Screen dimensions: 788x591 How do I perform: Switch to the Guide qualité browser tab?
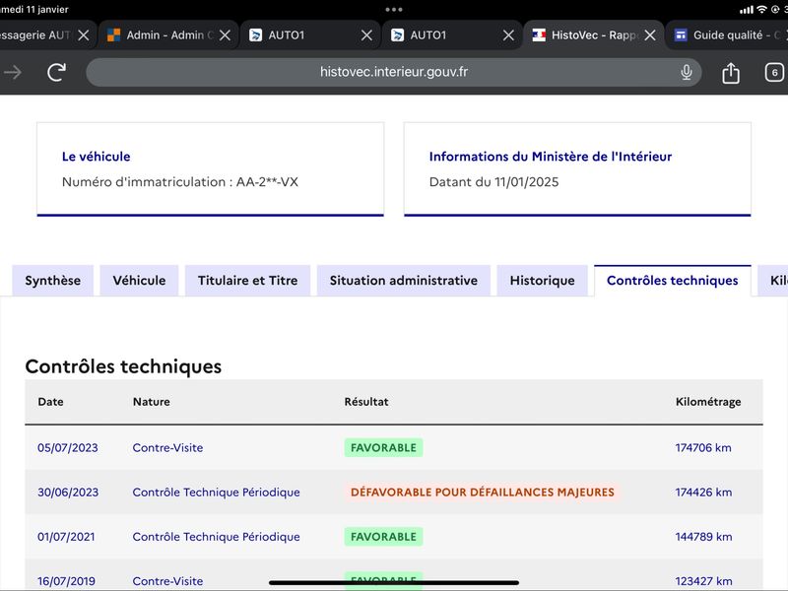pos(726,35)
